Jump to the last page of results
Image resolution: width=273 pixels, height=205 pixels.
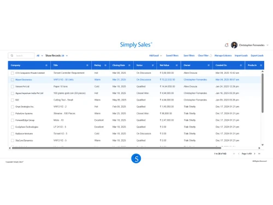259,154
